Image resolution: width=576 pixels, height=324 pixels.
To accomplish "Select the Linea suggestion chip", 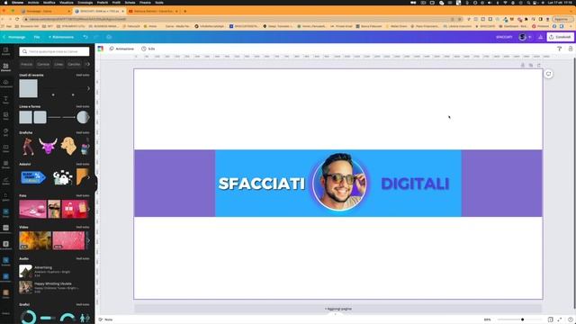I will tap(58, 64).
